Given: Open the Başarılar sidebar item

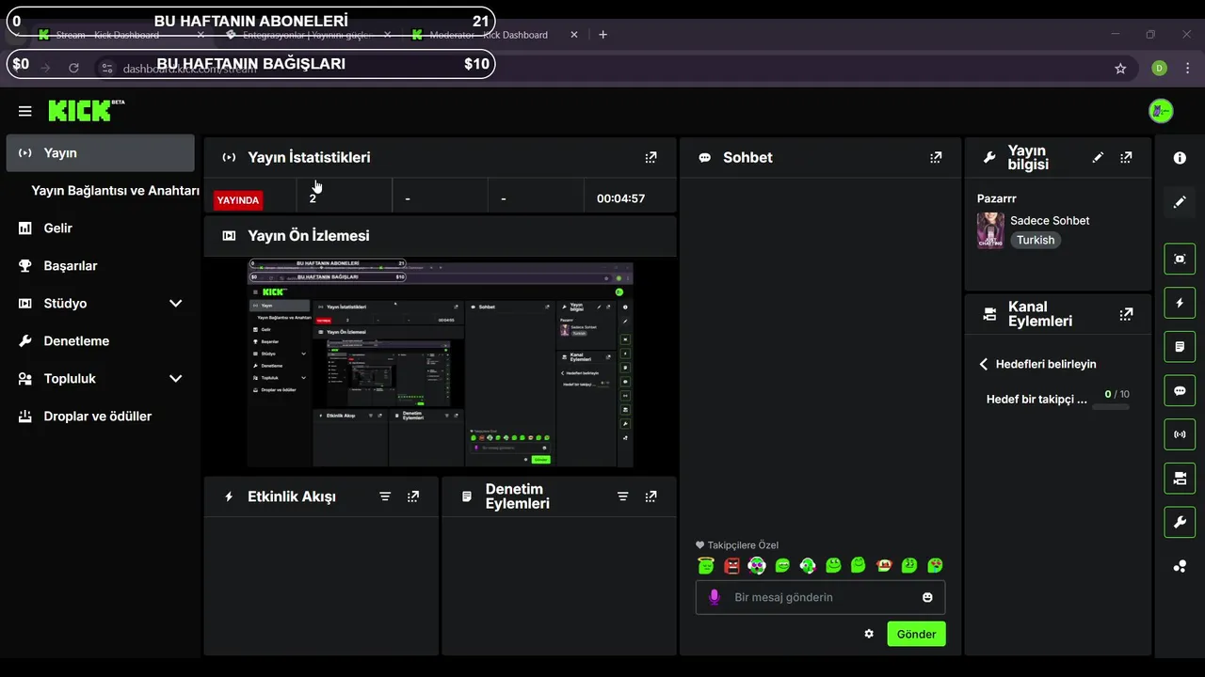Looking at the screenshot, I should point(100,266).
